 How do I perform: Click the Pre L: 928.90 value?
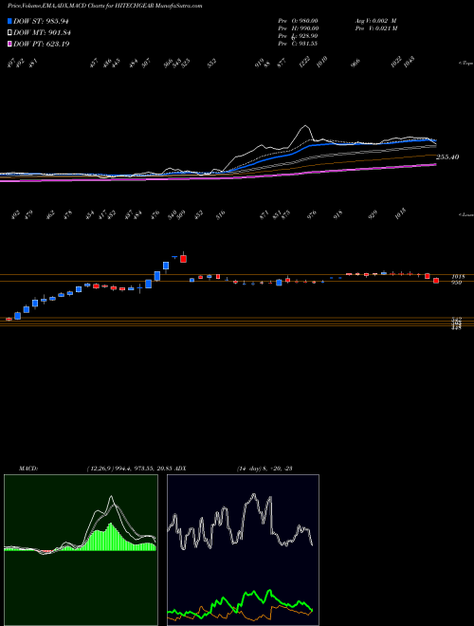pyautogui.click(x=298, y=36)
